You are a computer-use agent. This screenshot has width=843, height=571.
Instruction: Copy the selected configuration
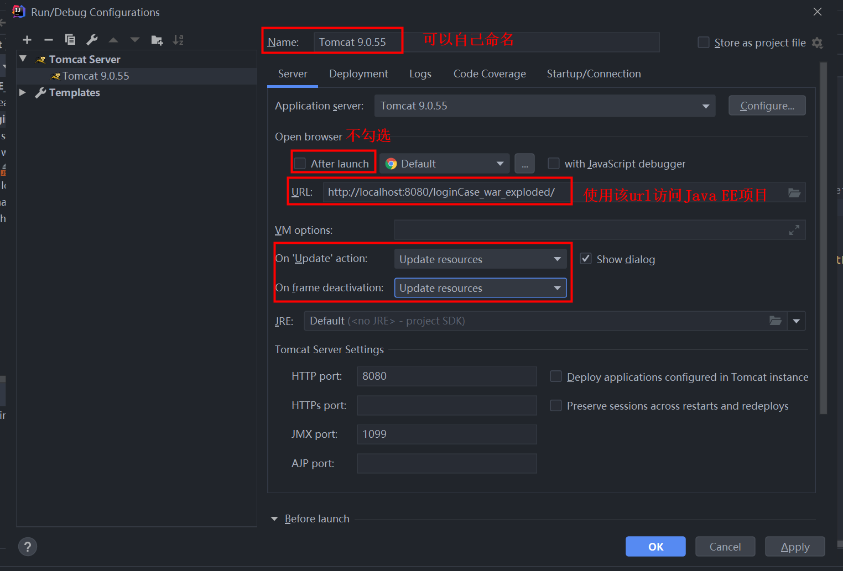(70, 40)
